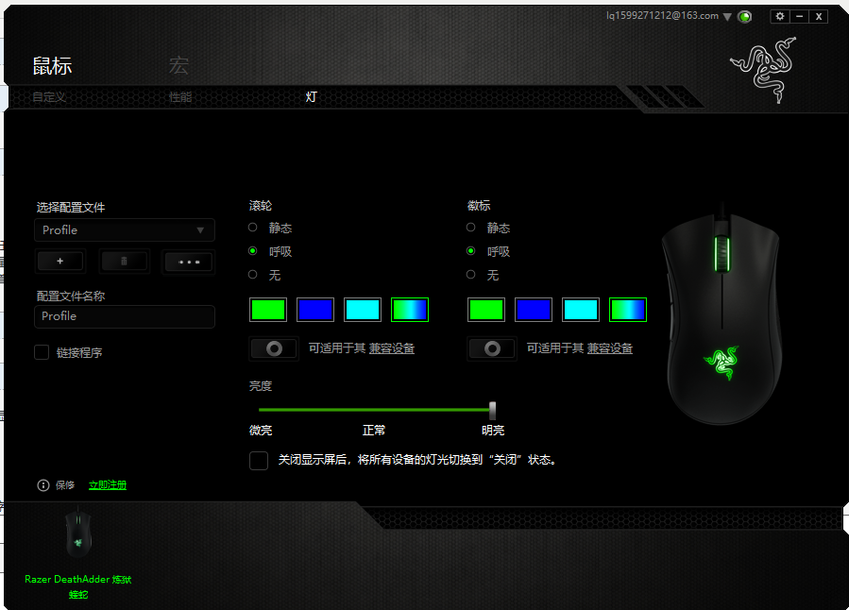Select 无 for scroll wheel (滚轮)

[253, 275]
